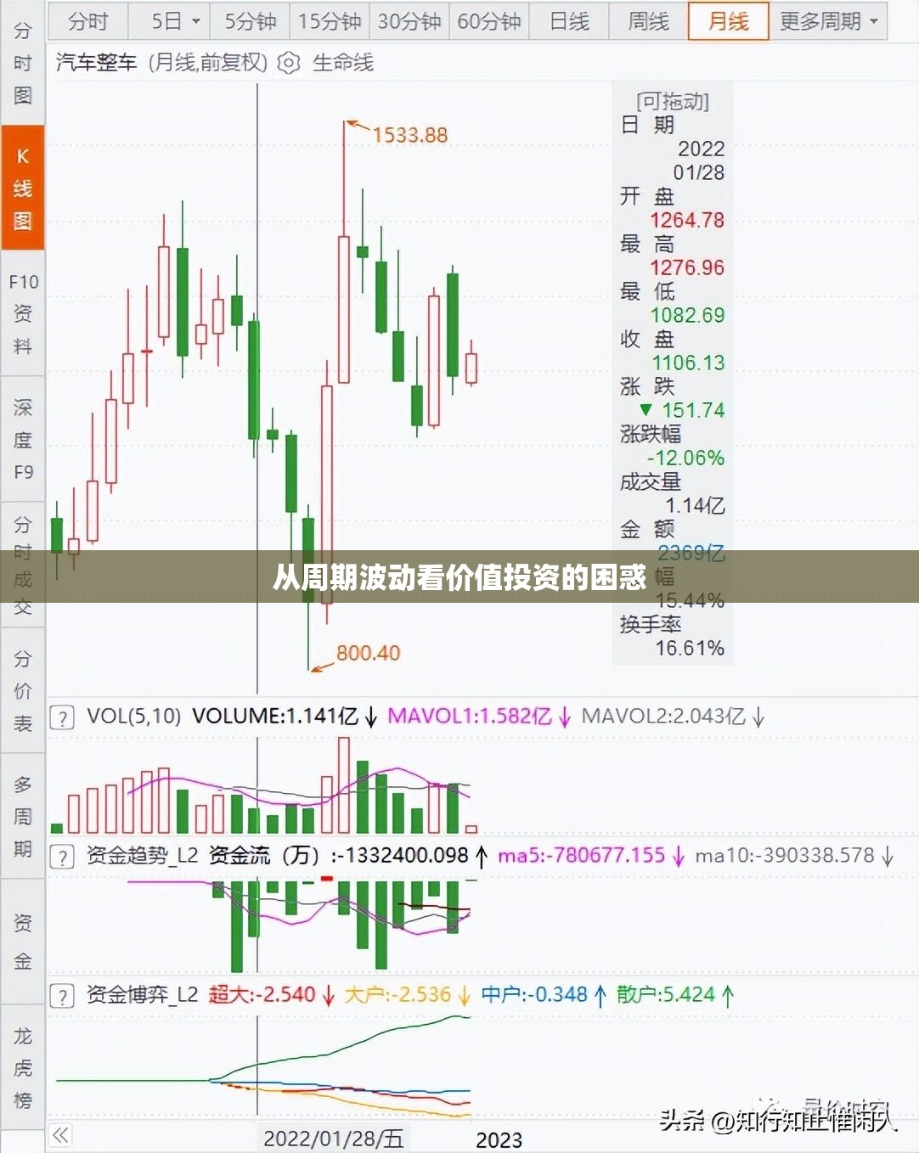The image size is (919, 1153).
Task: Switch to the 日线 tab
Action: pyautogui.click(x=569, y=21)
